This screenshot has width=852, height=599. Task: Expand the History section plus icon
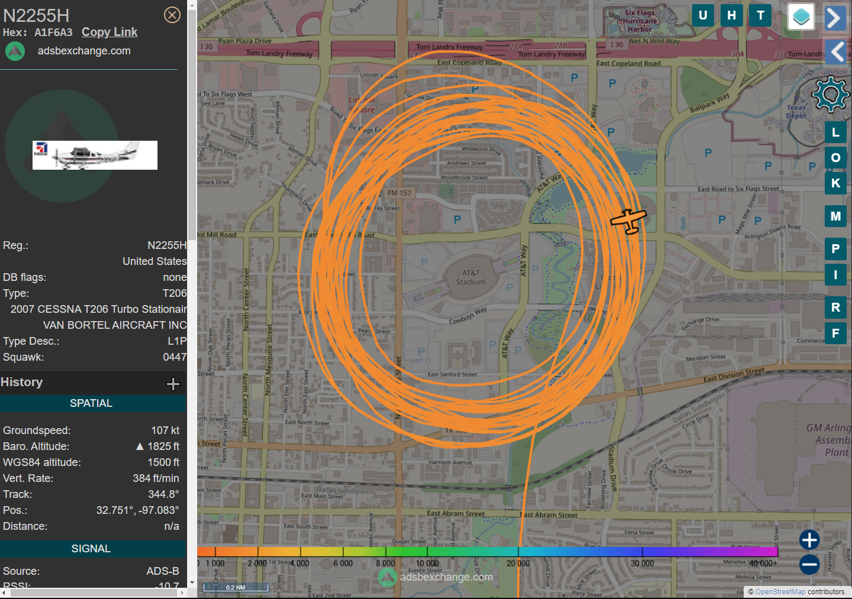point(173,384)
